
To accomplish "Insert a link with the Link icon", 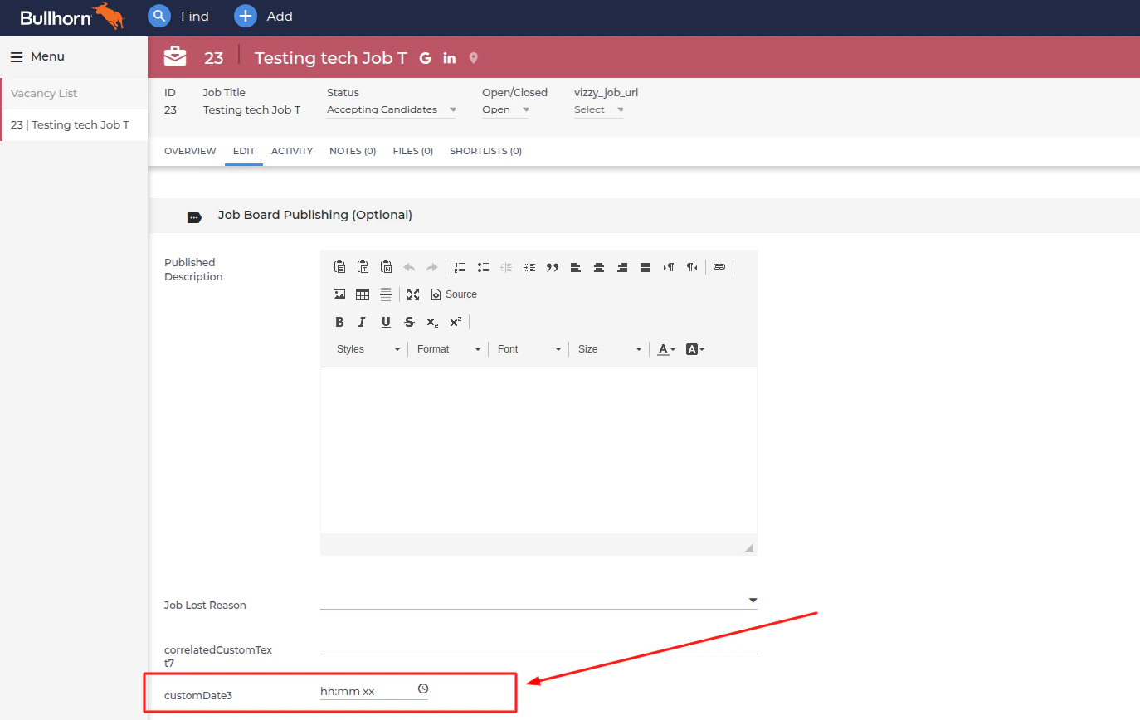I will click(719, 267).
